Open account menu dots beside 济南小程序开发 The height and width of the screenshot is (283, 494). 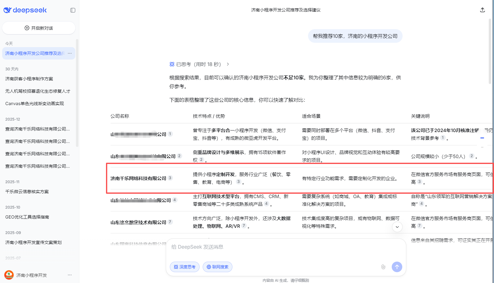70,275
